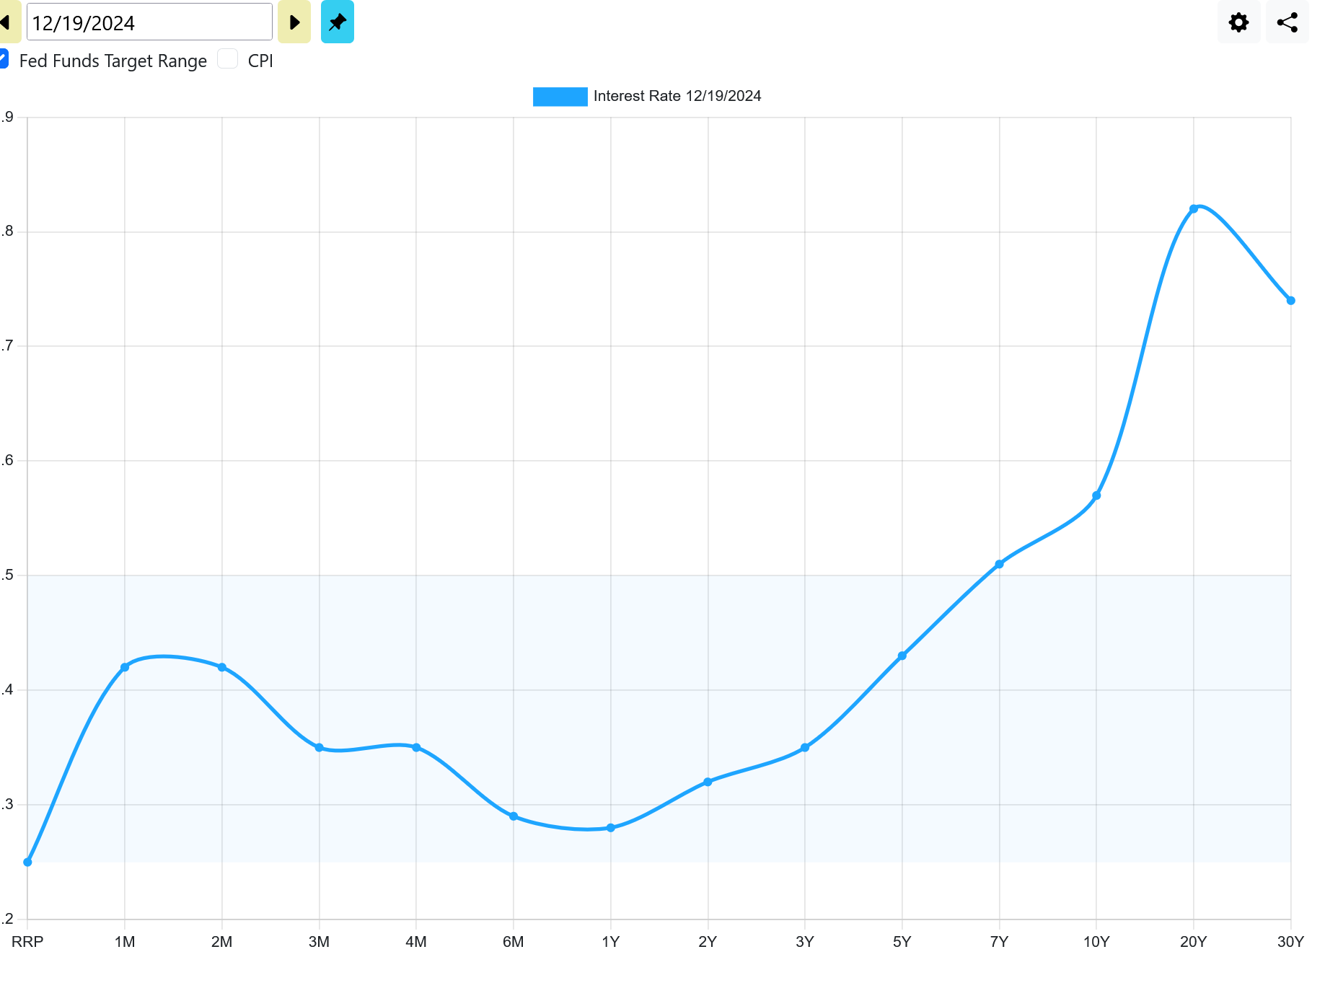Click the 1M axis label
Viewport: 1325px width, 1001px height.
tap(125, 941)
